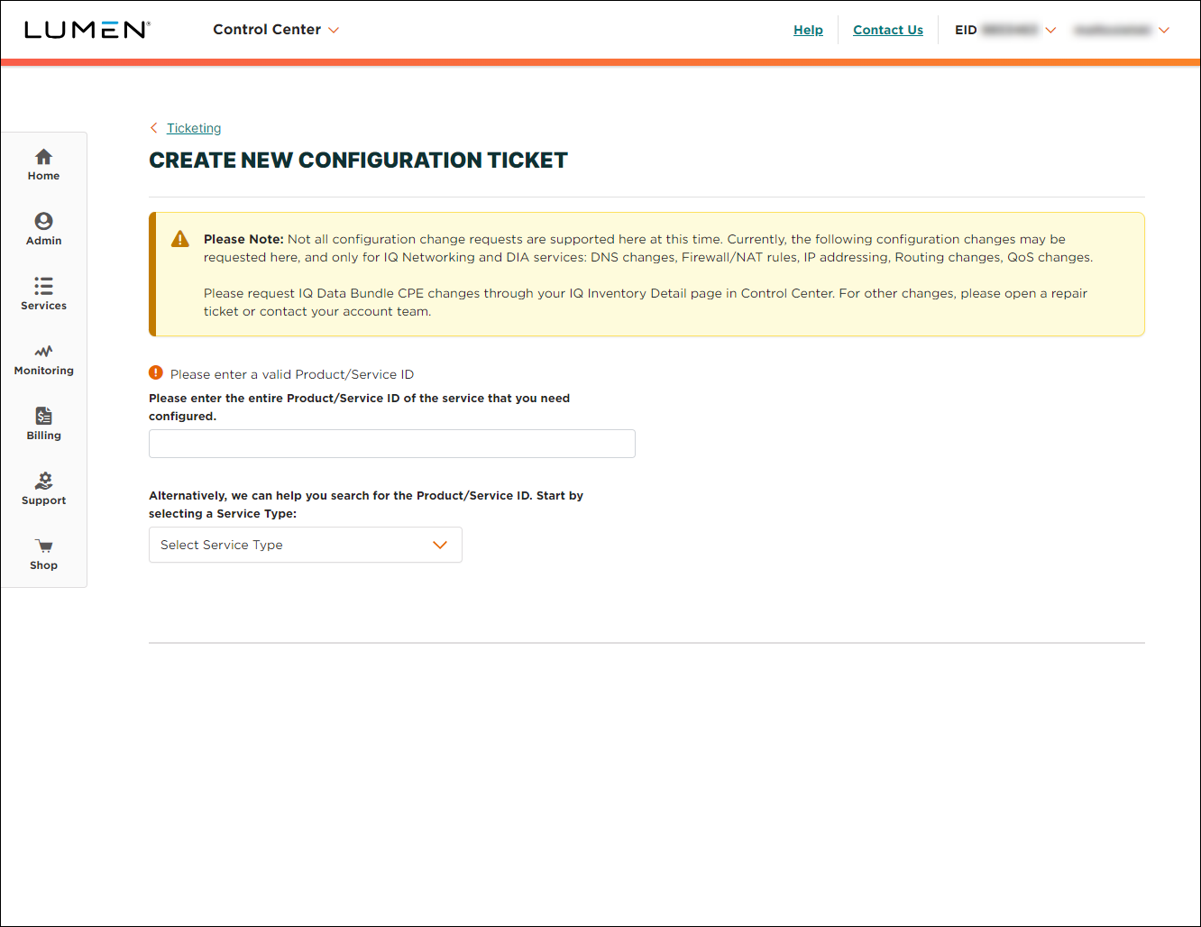Click 'Please enter a valid Product/Service ID' message

click(292, 374)
